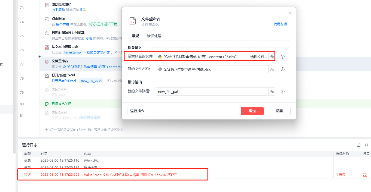
Task: Click the VR97日报模板 tag in step 81
Action: coord(89,118)
